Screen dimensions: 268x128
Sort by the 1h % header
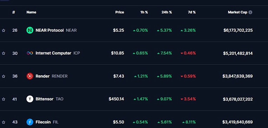tap(144, 12)
